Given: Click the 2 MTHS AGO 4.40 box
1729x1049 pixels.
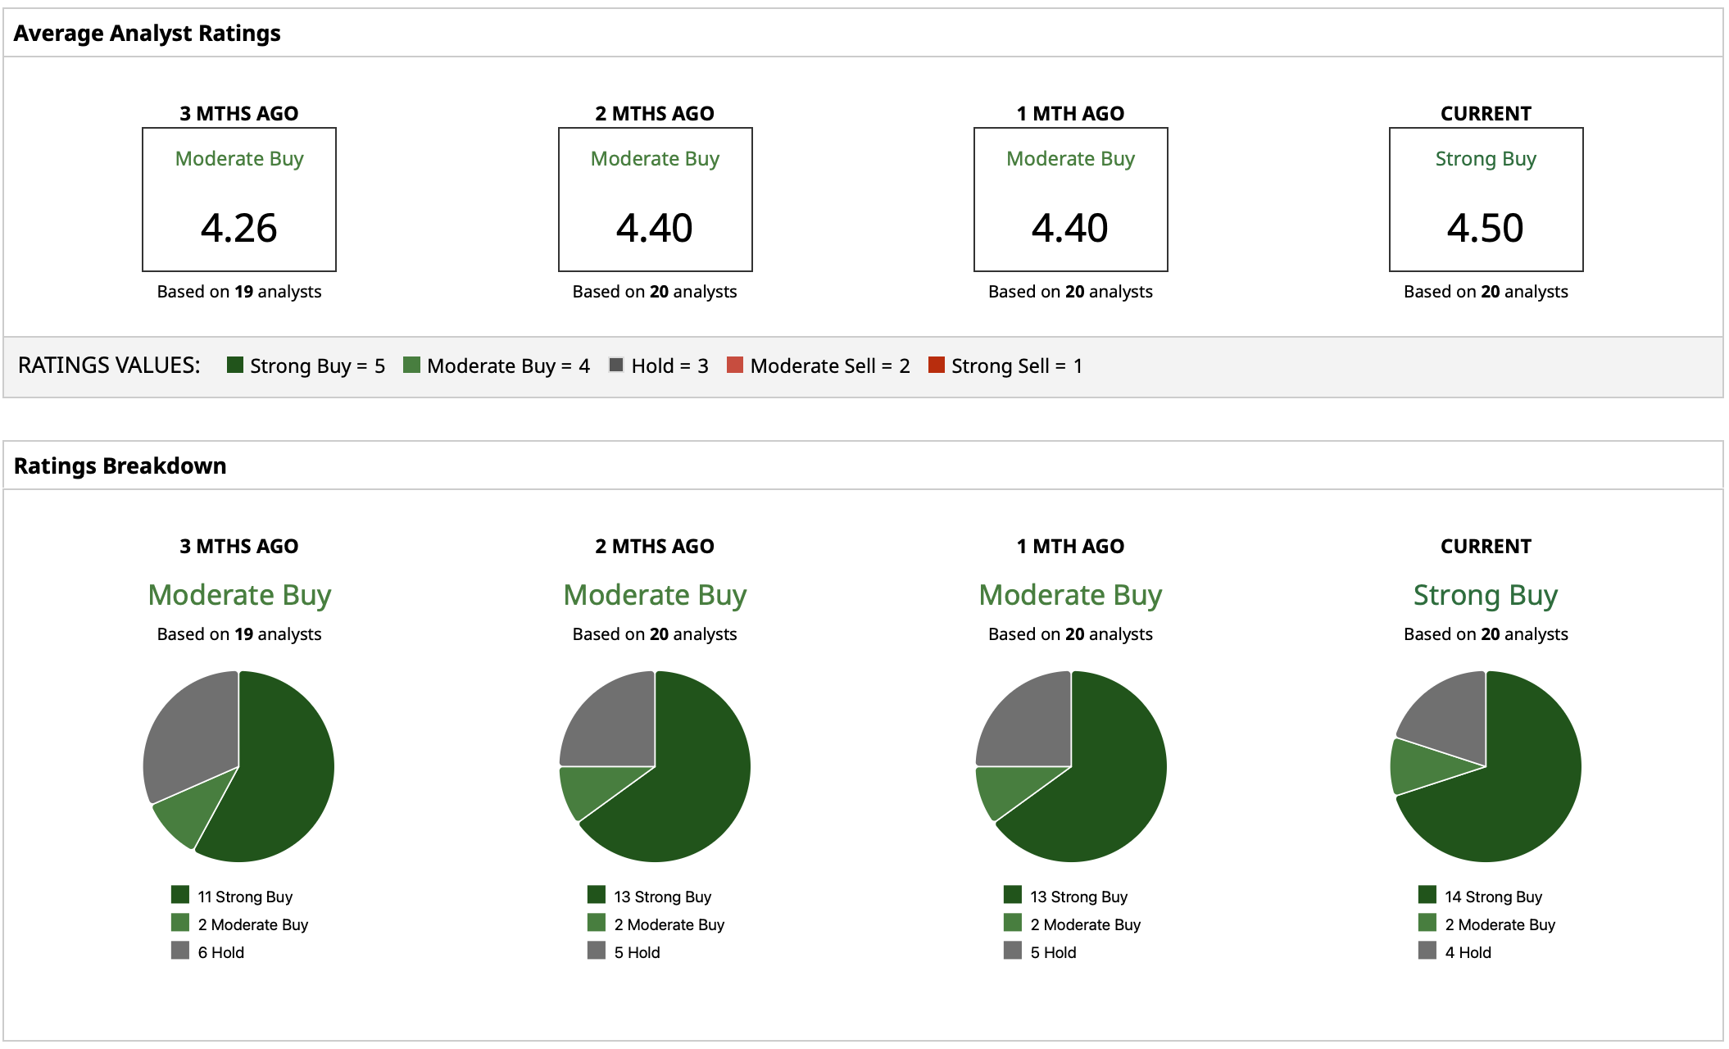Looking at the screenshot, I should pos(655,200).
